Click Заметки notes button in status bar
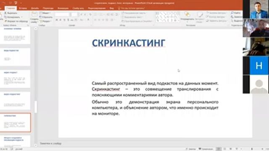Image resolution: width=269 pixels, height=151 pixels. point(190,149)
